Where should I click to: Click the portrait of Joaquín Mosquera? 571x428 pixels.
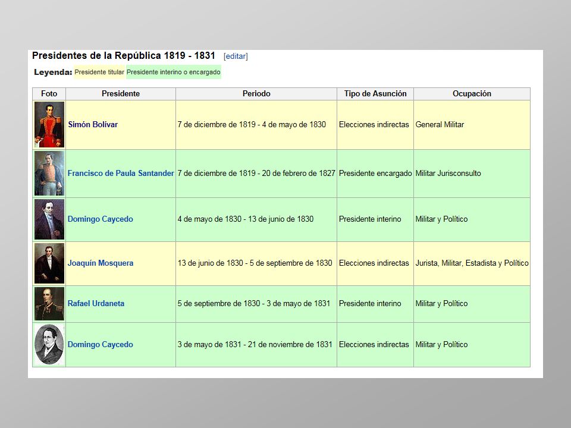(49, 263)
